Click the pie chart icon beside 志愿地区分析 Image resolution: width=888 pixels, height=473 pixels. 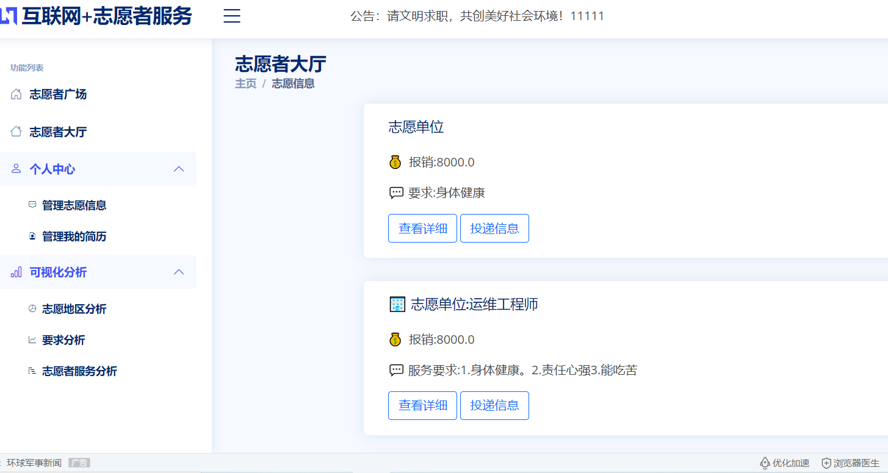[32, 309]
